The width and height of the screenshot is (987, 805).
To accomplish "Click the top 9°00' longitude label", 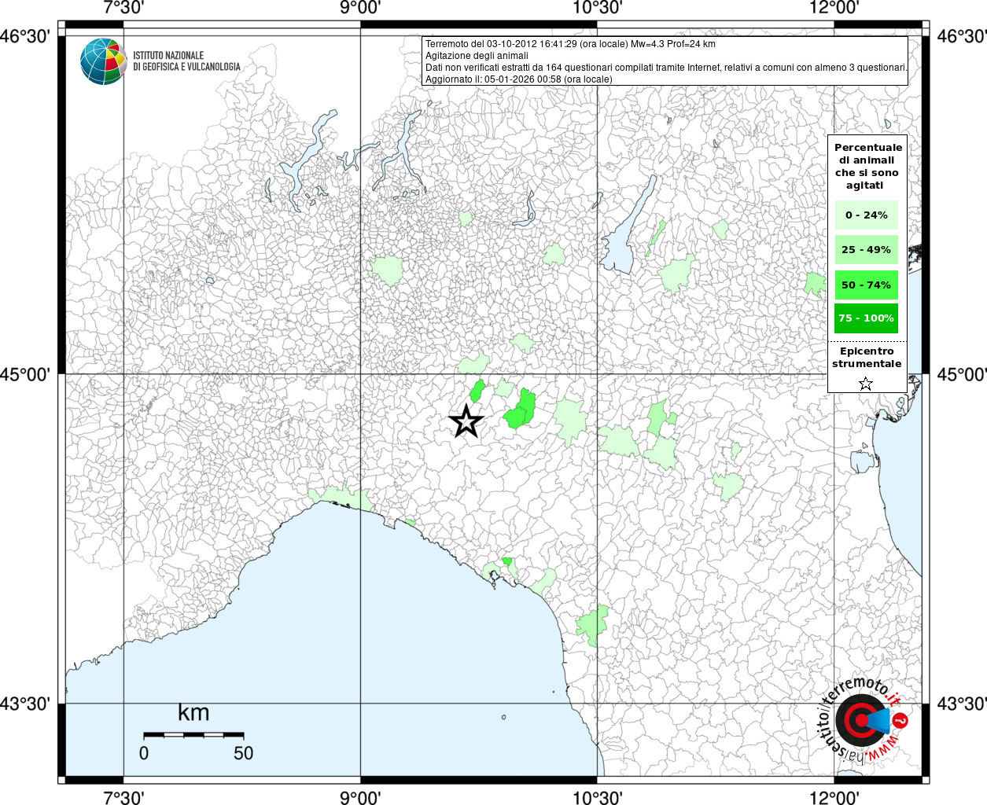I will pyautogui.click(x=360, y=8).
